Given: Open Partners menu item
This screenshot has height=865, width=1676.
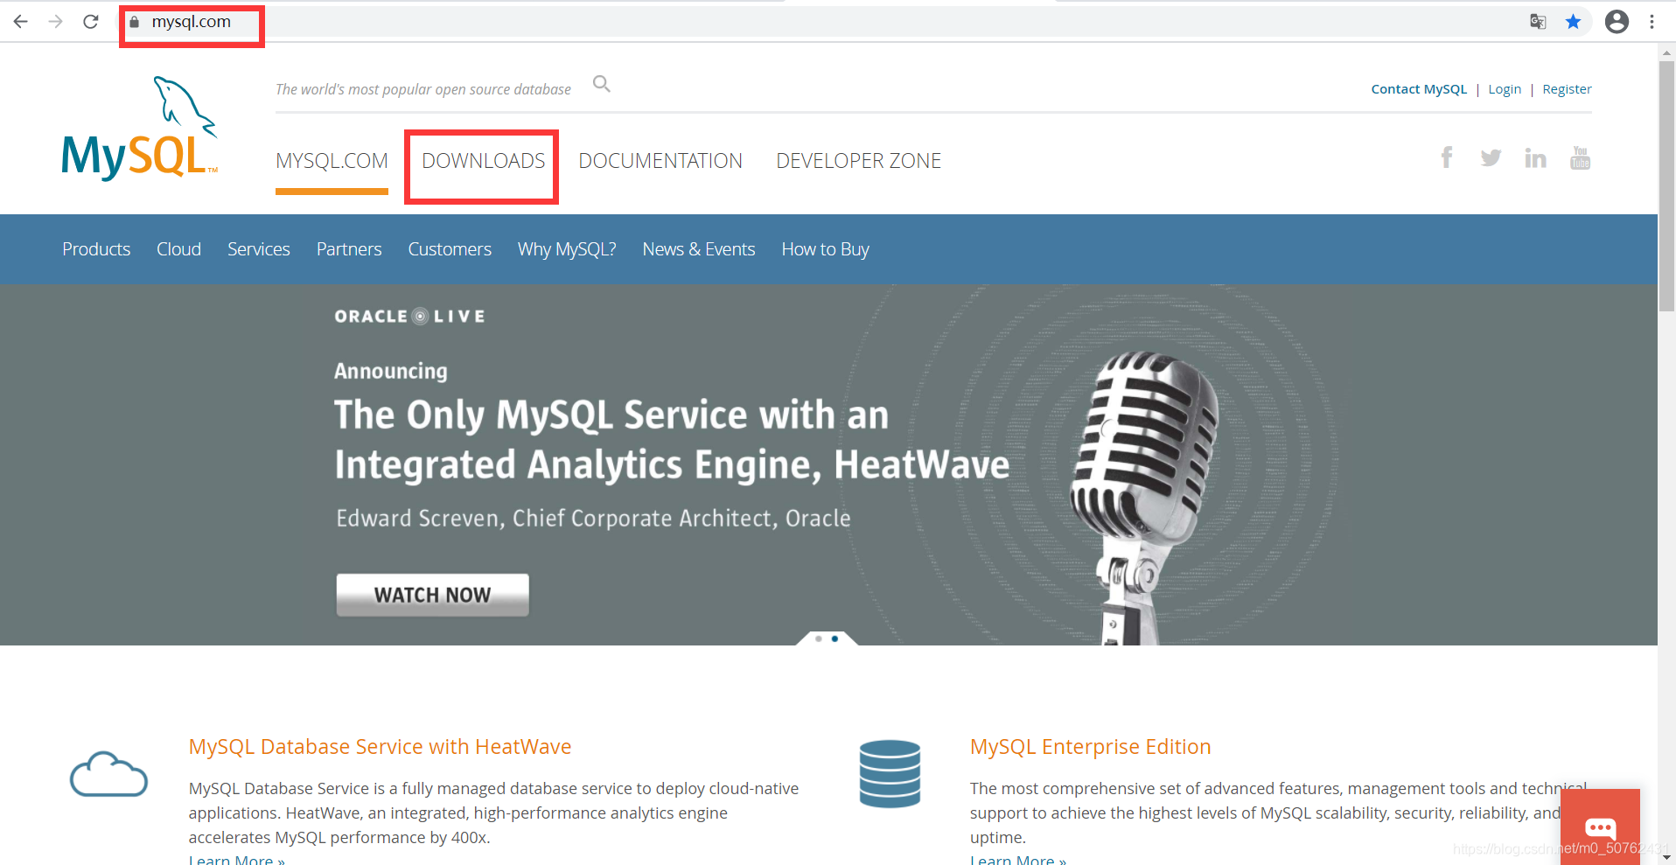Looking at the screenshot, I should [349, 249].
